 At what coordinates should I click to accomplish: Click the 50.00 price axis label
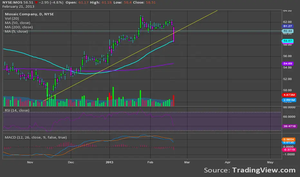pyautogui.click(x=287, y=90)
